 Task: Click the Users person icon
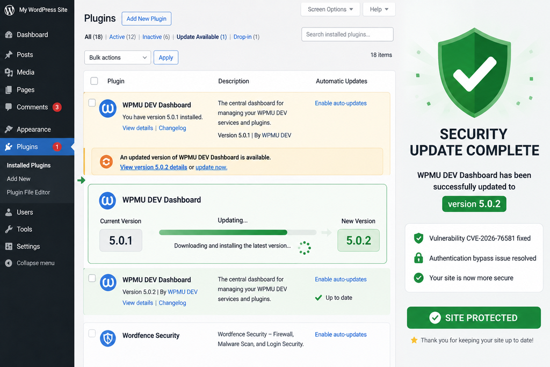click(9, 212)
